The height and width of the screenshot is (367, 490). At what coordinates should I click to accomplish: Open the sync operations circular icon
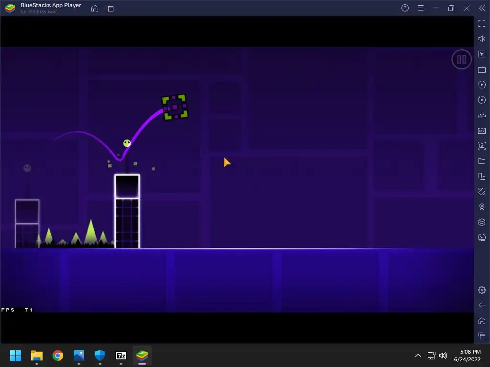(x=482, y=100)
